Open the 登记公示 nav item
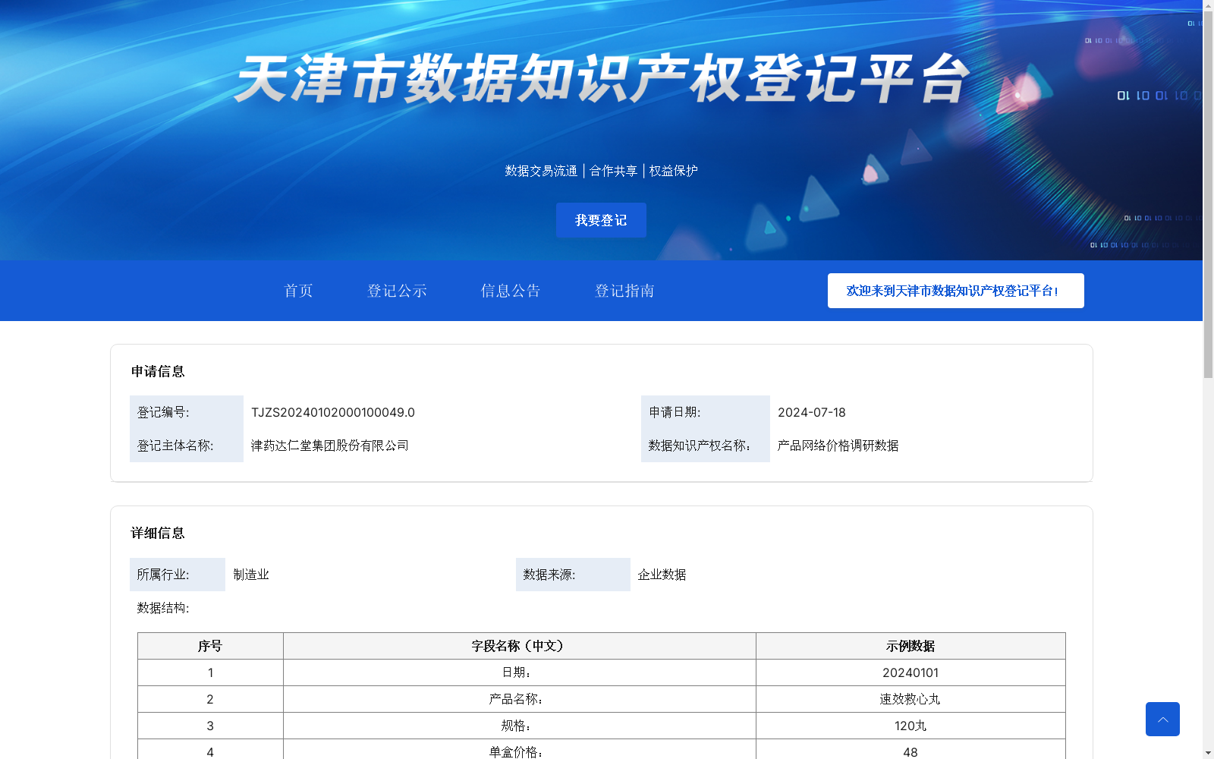 397,291
